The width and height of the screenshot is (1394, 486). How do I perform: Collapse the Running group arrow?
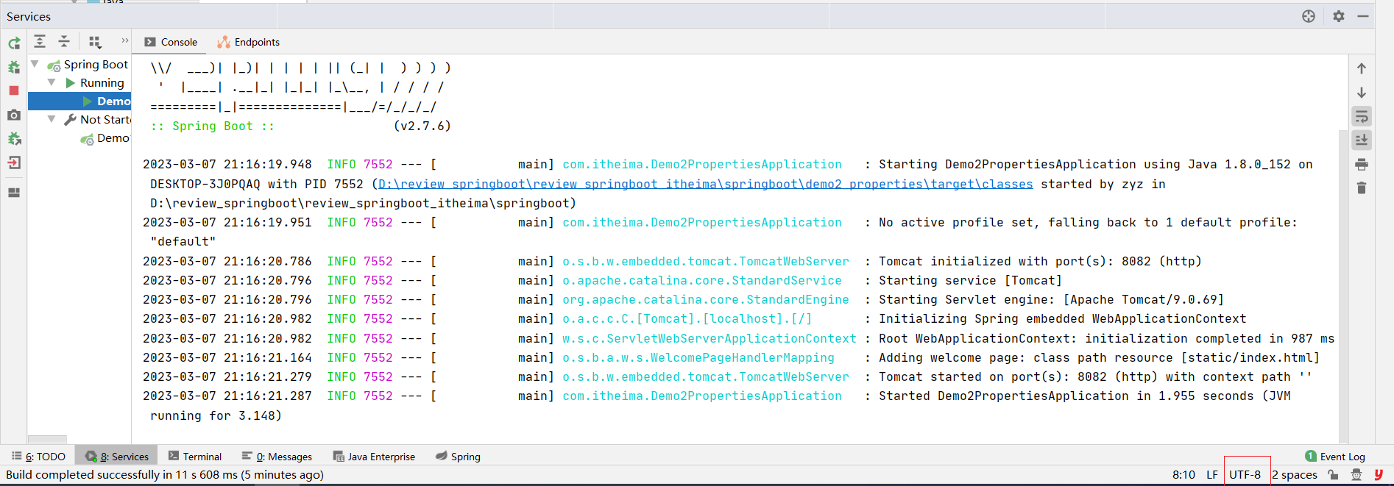[52, 82]
